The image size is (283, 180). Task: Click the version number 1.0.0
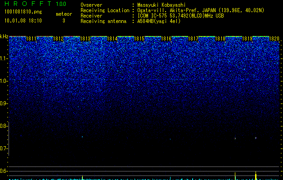61,4
